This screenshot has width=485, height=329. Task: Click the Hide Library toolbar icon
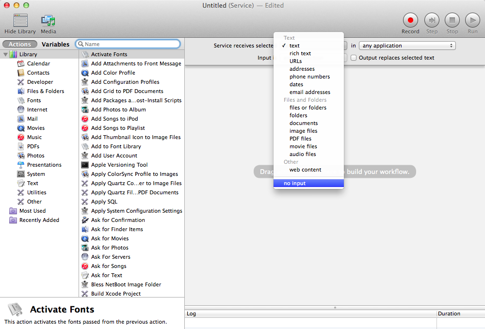point(20,20)
